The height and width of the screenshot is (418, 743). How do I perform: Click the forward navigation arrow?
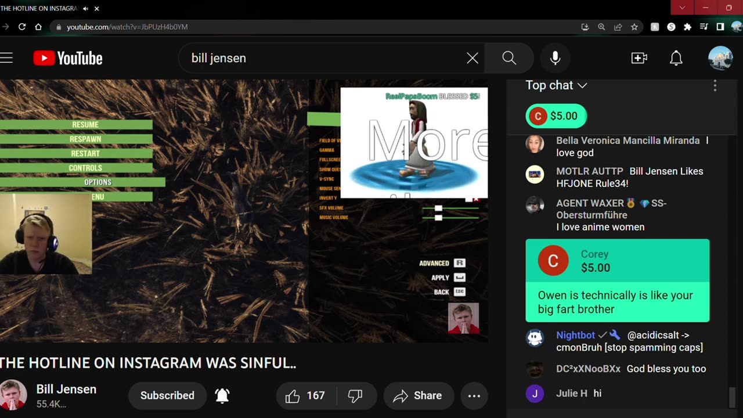[x=6, y=27]
